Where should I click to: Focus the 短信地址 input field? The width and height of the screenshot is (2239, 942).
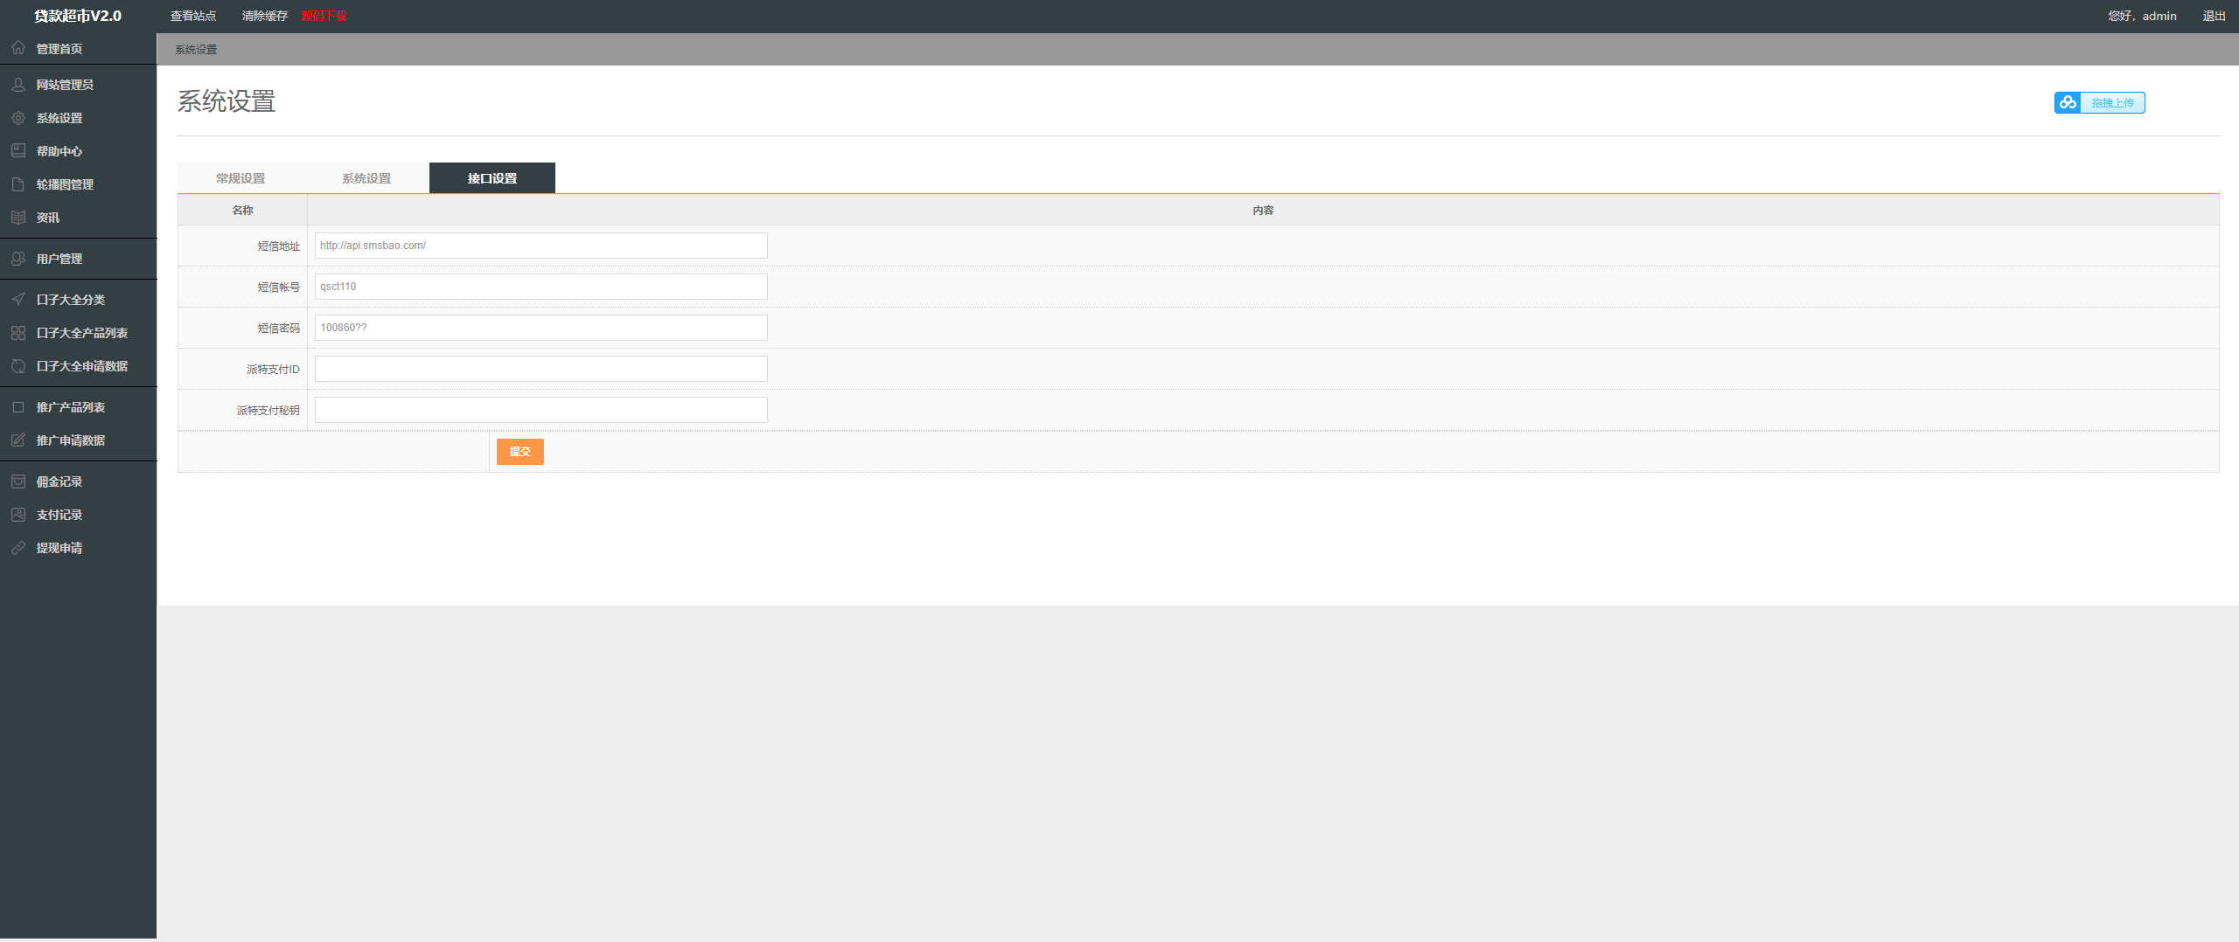pos(541,246)
